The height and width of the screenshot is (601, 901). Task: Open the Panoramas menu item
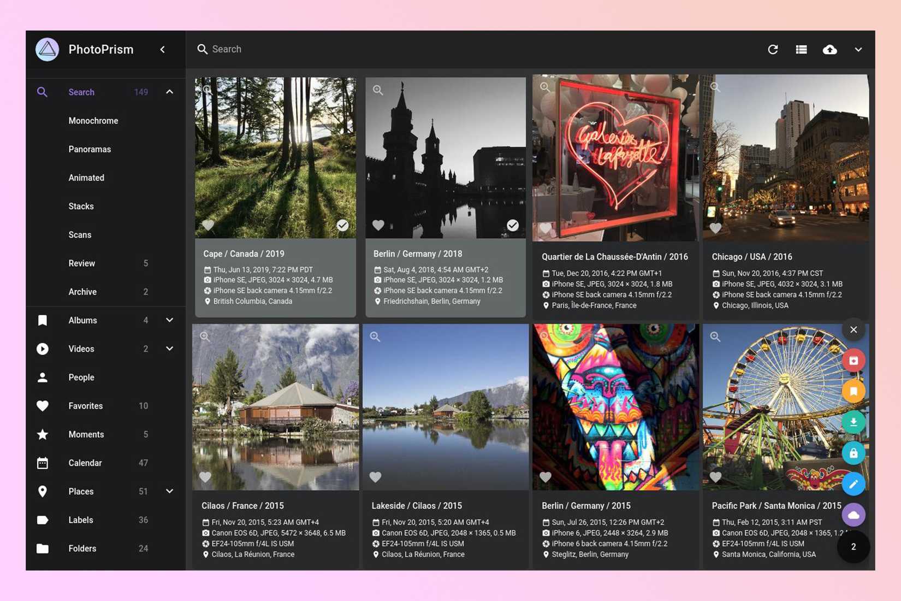[90, 149]
